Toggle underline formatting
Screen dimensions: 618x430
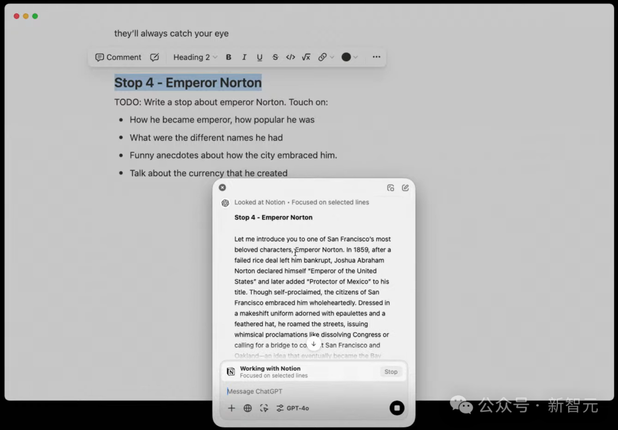point(259,57)
